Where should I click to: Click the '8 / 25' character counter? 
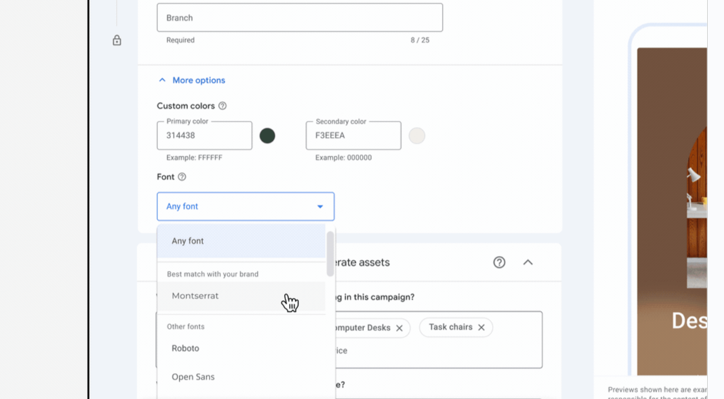coord(420,40)
